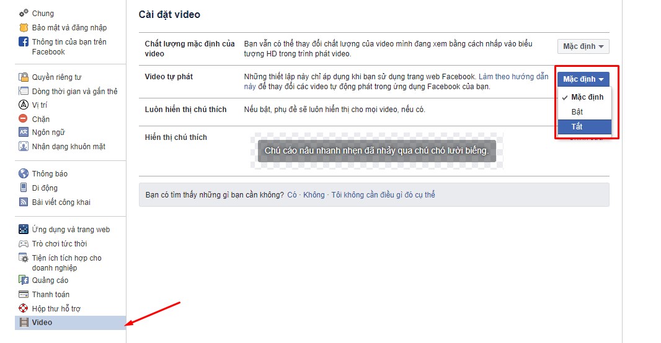Click the timeline icon for Dòng thời gian
661x343 pixels.
[24, 91]
